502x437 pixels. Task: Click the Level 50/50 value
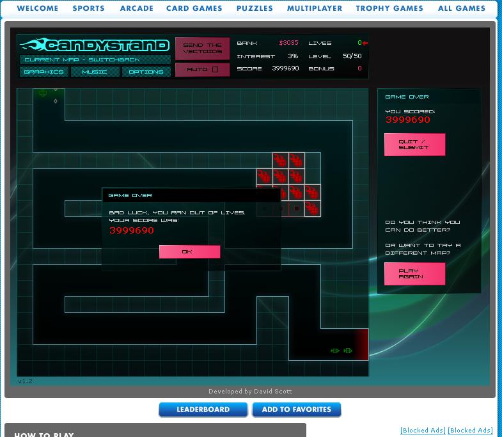tap(352, 56)
